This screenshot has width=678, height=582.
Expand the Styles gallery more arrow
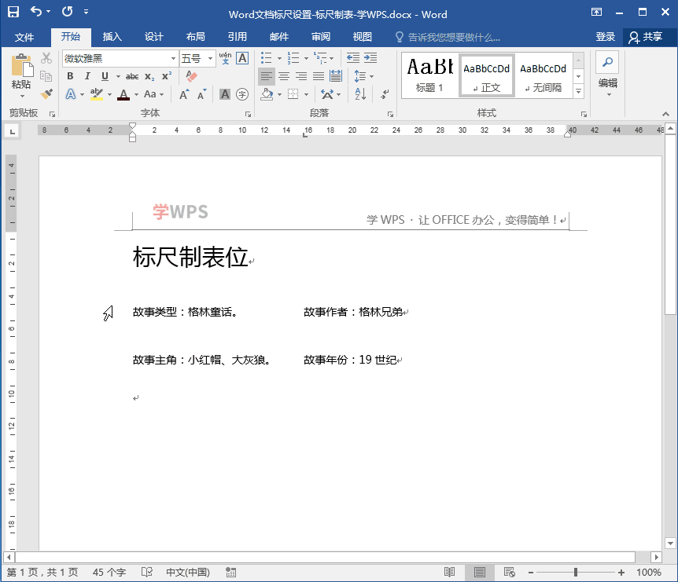click(579, 92)
